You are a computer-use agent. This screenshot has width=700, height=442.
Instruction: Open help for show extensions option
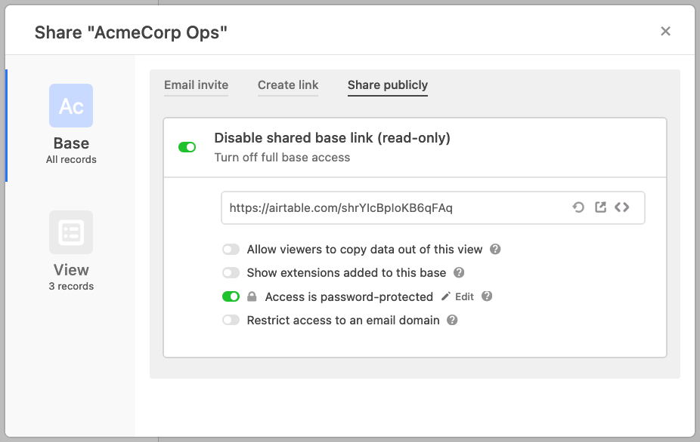(459, 272)
